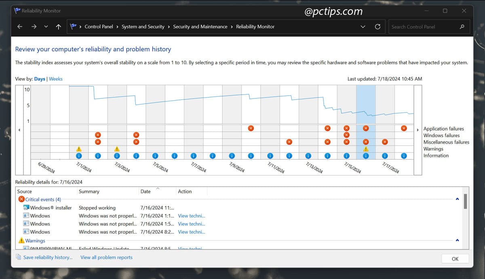This screenshot has height=279, width=485.
Task: Select the warning icon on the highlighted 7/16 column
Action: 366,149
